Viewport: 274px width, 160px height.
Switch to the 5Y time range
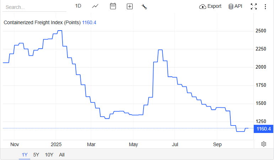36,155
